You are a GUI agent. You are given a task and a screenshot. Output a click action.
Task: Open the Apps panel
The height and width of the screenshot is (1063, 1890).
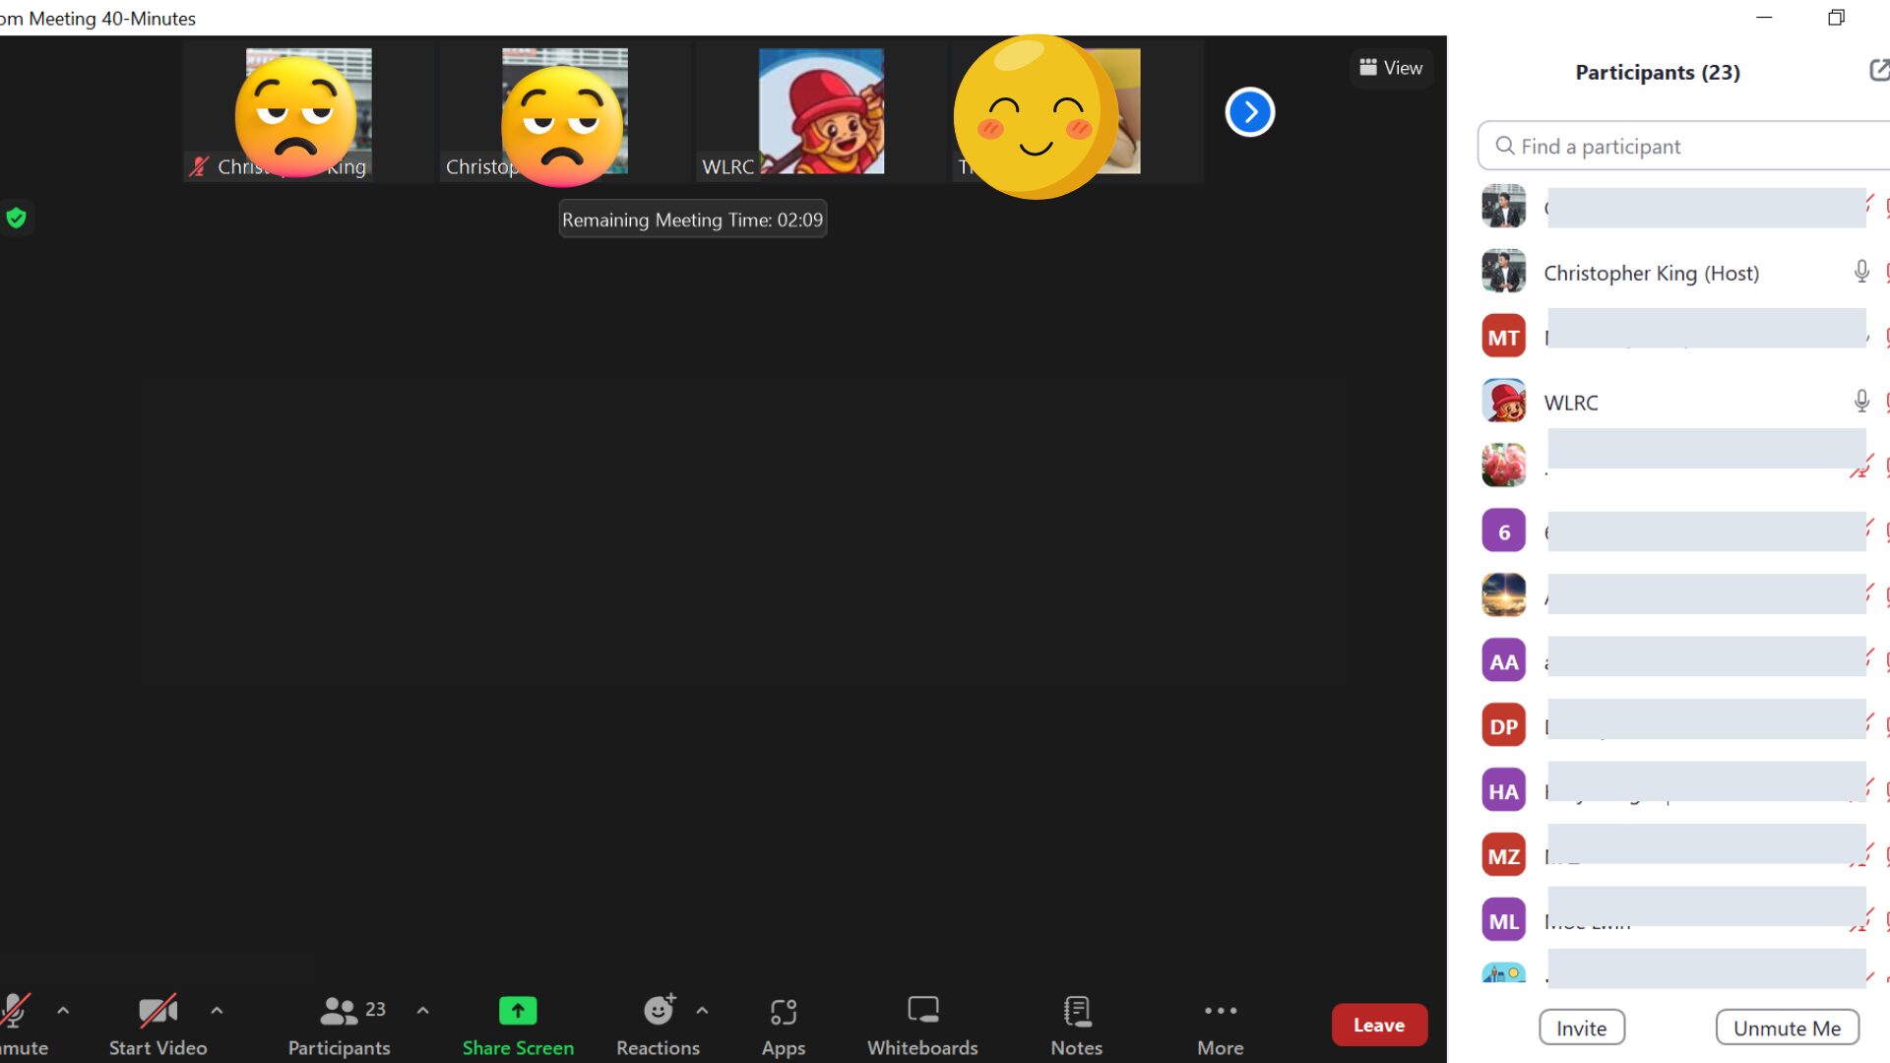tap(783, 1011)
